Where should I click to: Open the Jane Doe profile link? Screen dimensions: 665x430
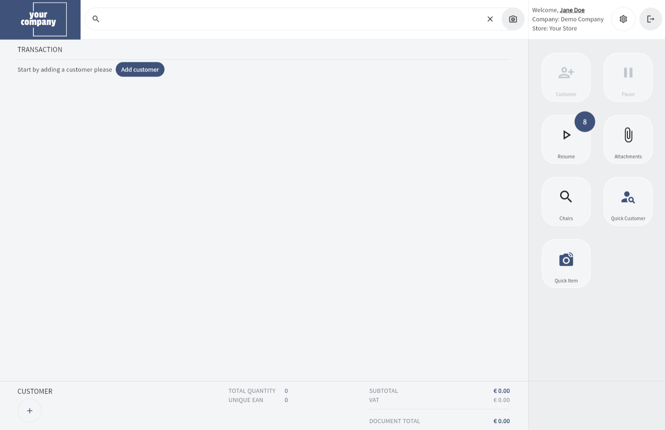point(572,10)
